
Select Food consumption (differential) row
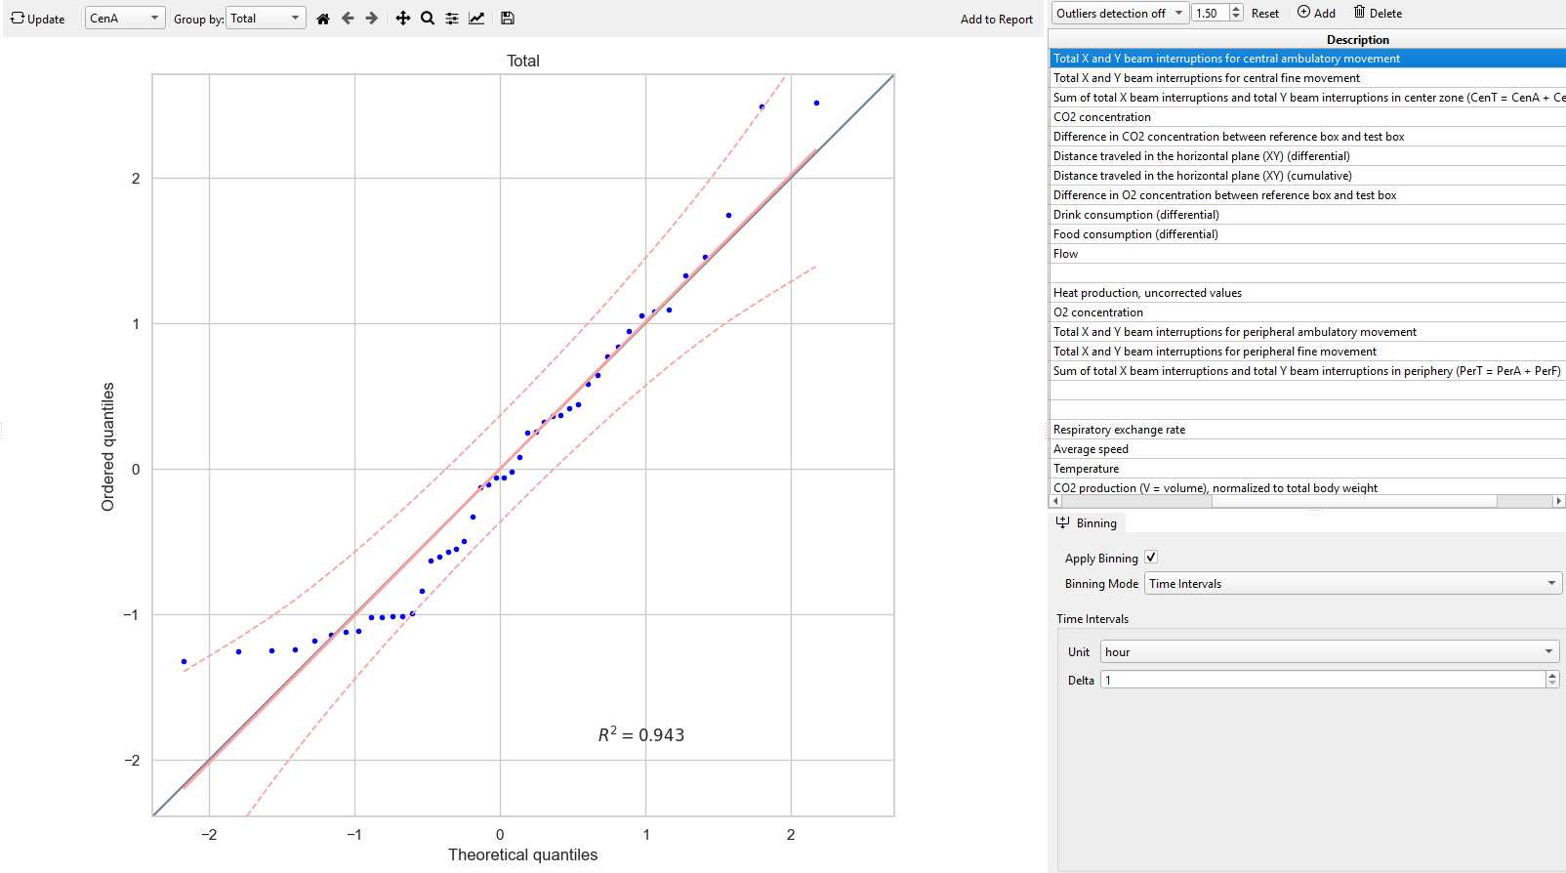pos(1307,234)
